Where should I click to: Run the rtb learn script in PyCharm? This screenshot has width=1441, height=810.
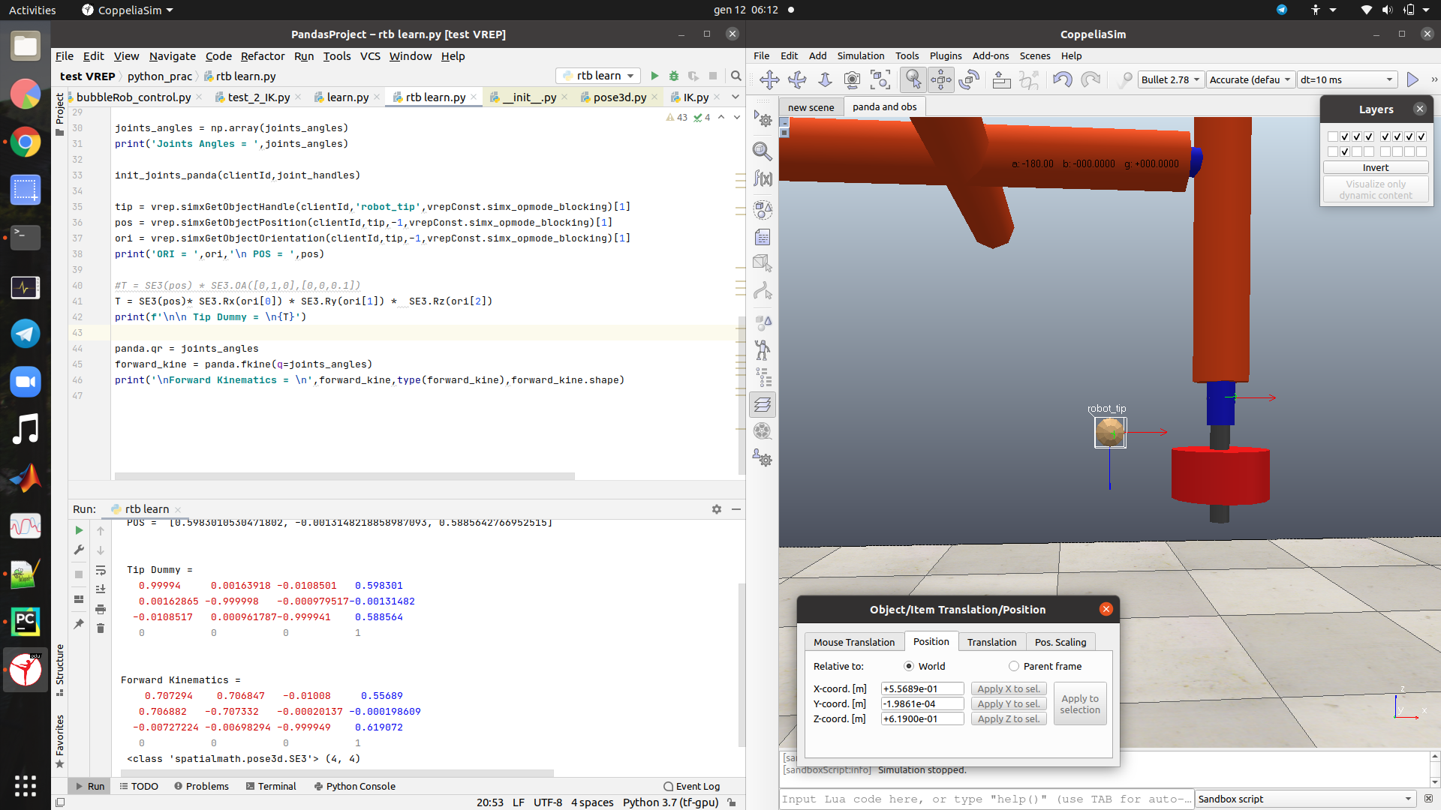pyautogui.click(x=654, y=75)
